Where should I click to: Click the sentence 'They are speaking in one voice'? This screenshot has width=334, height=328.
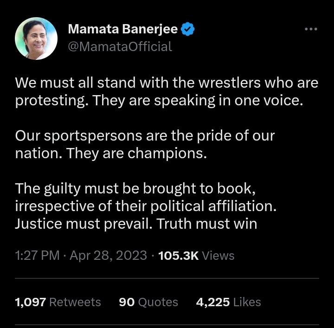tap(197, 101)
